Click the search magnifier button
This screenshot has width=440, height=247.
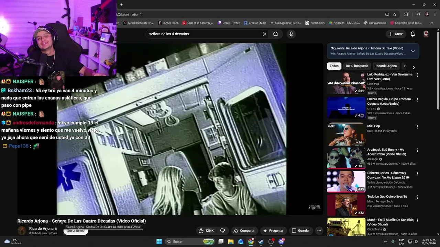point(276,34)
